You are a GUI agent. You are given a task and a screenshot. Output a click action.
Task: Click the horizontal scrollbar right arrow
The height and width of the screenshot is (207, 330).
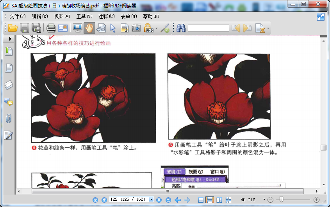(x=317, y=191)
